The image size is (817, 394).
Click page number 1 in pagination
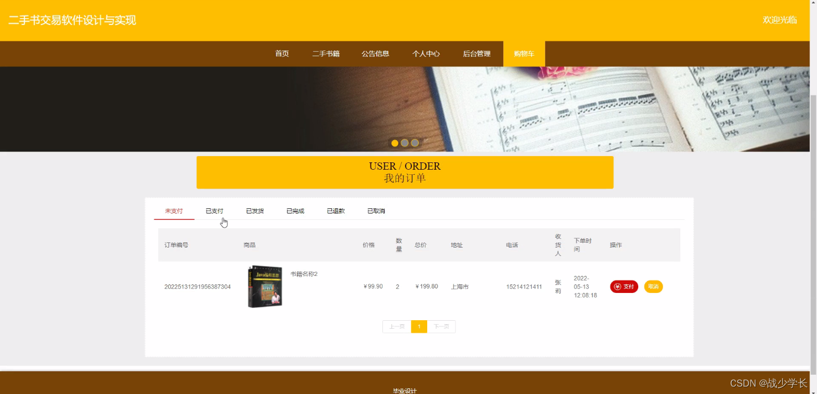[x=419, y=326]
